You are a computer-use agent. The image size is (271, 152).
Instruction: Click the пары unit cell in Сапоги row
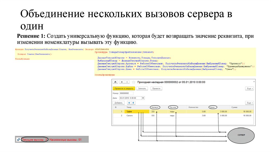[x=172, y=115]
